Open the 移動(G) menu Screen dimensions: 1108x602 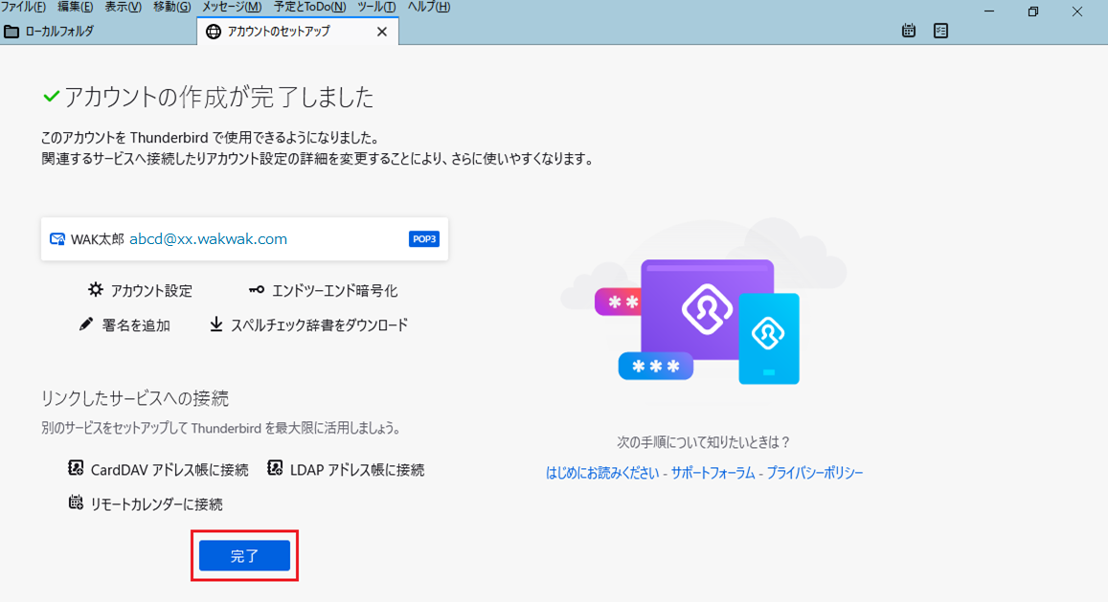coord(171,7)
